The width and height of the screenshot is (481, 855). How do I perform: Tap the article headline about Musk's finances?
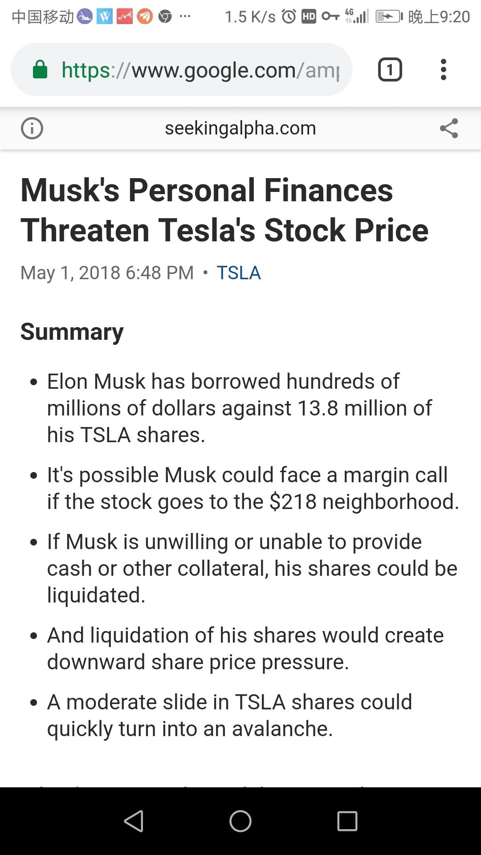pos(224,210)
